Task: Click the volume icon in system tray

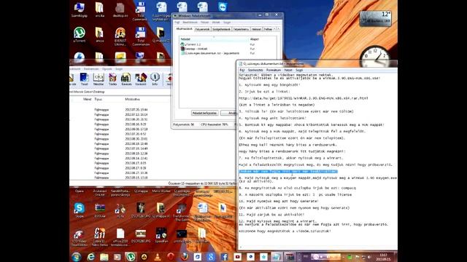Action: [369, 257]
